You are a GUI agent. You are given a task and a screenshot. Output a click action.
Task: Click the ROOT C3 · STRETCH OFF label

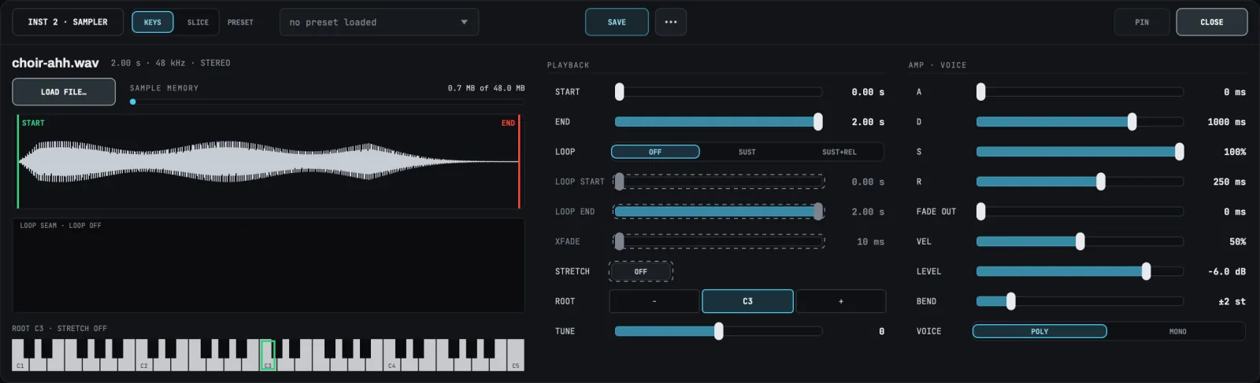pyautogui.click(x=59, y=329)
